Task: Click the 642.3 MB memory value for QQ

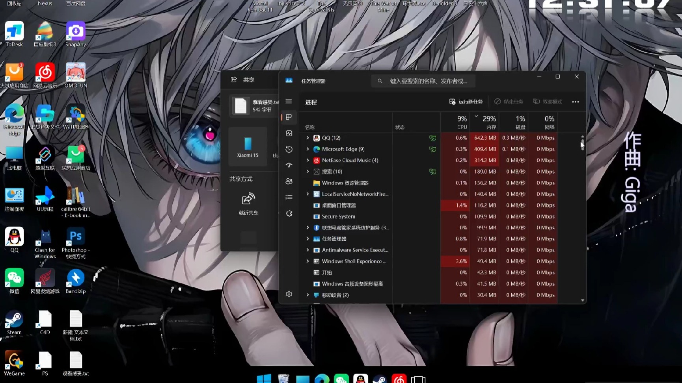Action: (485, 138)
